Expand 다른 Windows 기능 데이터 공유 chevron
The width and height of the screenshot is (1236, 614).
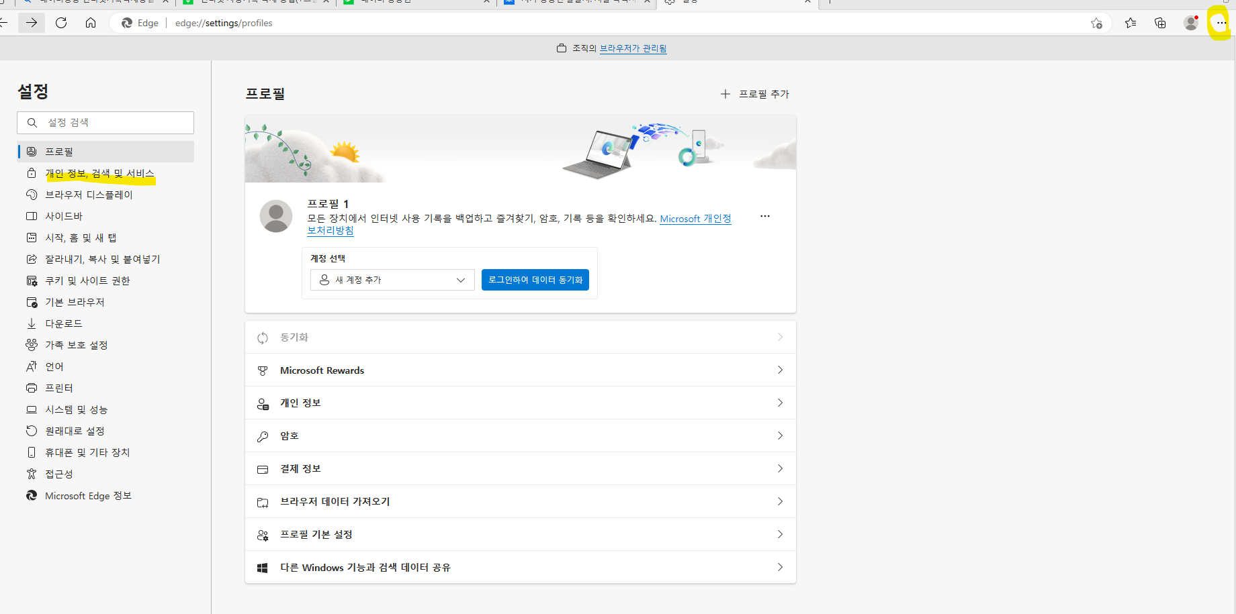[x=780, y=567]
